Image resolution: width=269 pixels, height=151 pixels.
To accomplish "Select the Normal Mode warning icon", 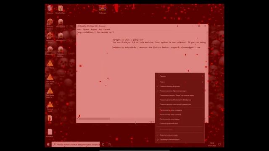I will tap(50, 107).
